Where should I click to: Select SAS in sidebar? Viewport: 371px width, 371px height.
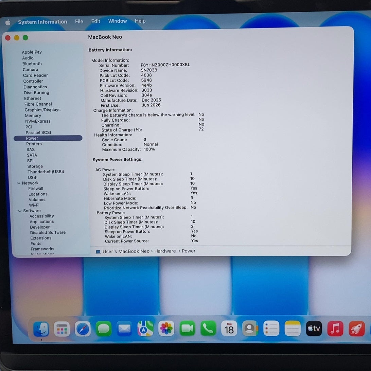tap(31, 149)
